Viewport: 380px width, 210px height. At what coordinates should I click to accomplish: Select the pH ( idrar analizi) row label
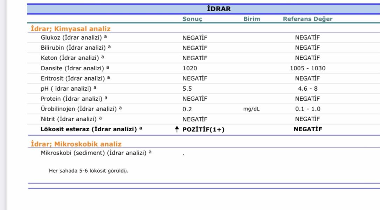point(68,89)
